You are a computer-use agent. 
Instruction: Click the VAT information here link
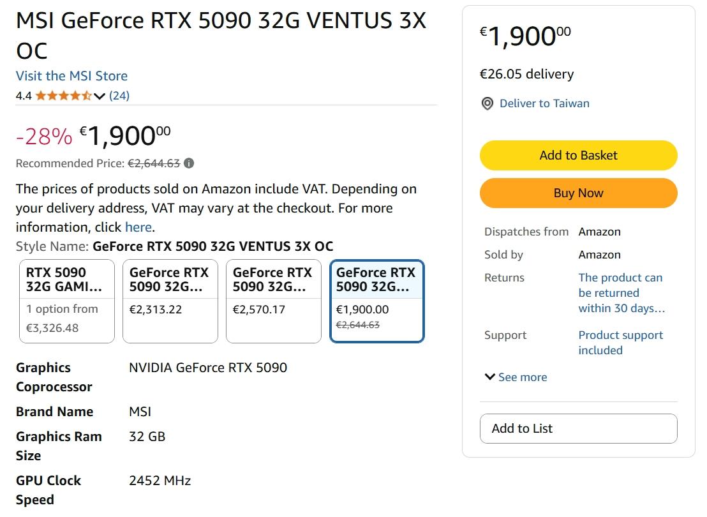[138, 227]
